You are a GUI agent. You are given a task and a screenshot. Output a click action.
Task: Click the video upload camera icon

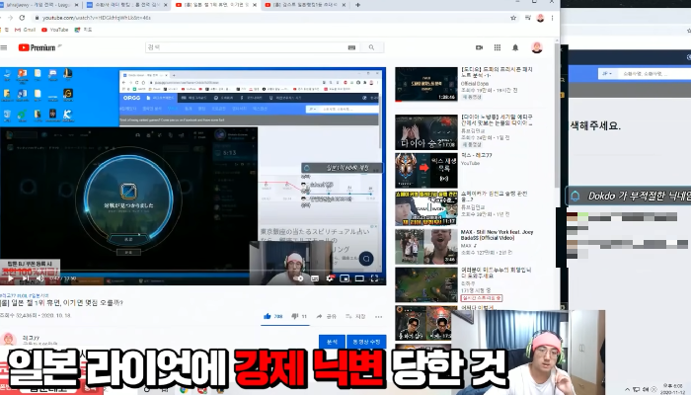pyautogui.click(x=479, y=46)
